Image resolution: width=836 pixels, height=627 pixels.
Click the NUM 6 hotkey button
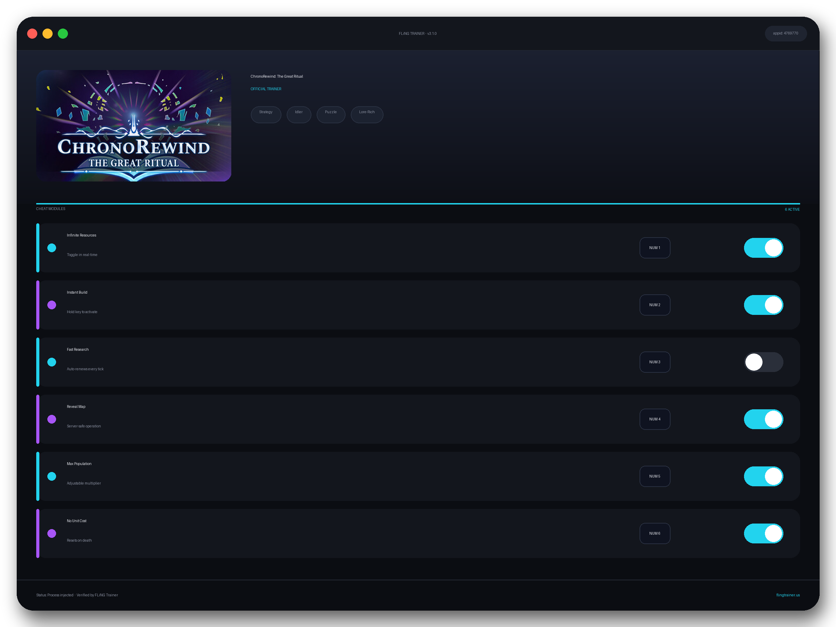point(655,533)
